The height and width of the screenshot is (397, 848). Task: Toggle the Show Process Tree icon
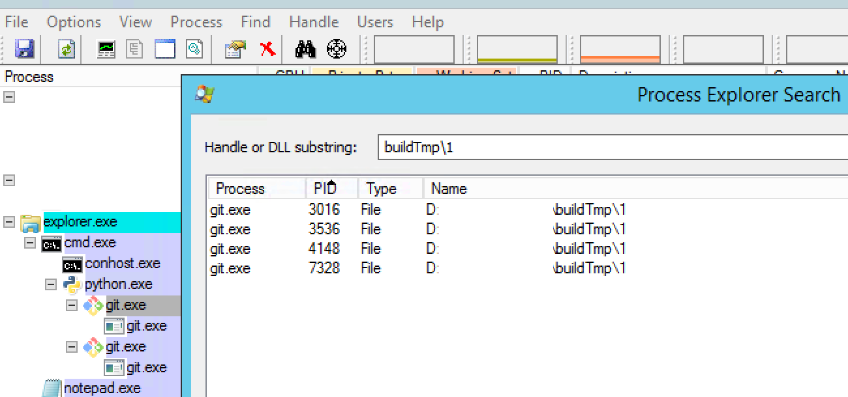click(135, 49)
